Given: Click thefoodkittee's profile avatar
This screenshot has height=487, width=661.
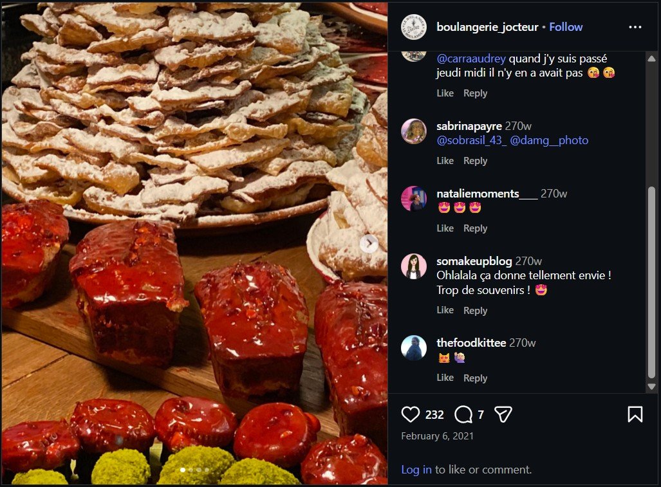Looking at the screenshot, I should tap(414, 348).
